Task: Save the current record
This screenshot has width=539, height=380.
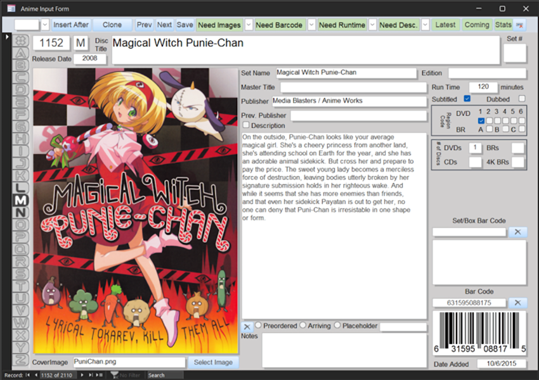Action: (x=185, y=25)
